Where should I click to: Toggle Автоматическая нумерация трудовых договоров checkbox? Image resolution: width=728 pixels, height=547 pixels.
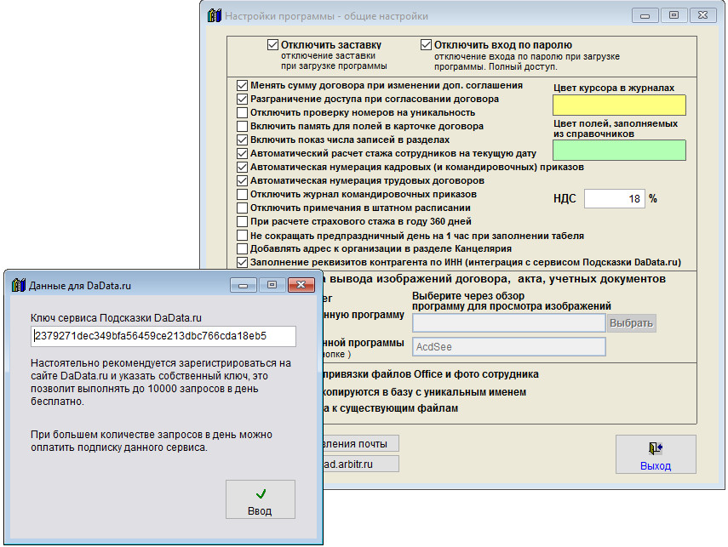pos(242,180)
